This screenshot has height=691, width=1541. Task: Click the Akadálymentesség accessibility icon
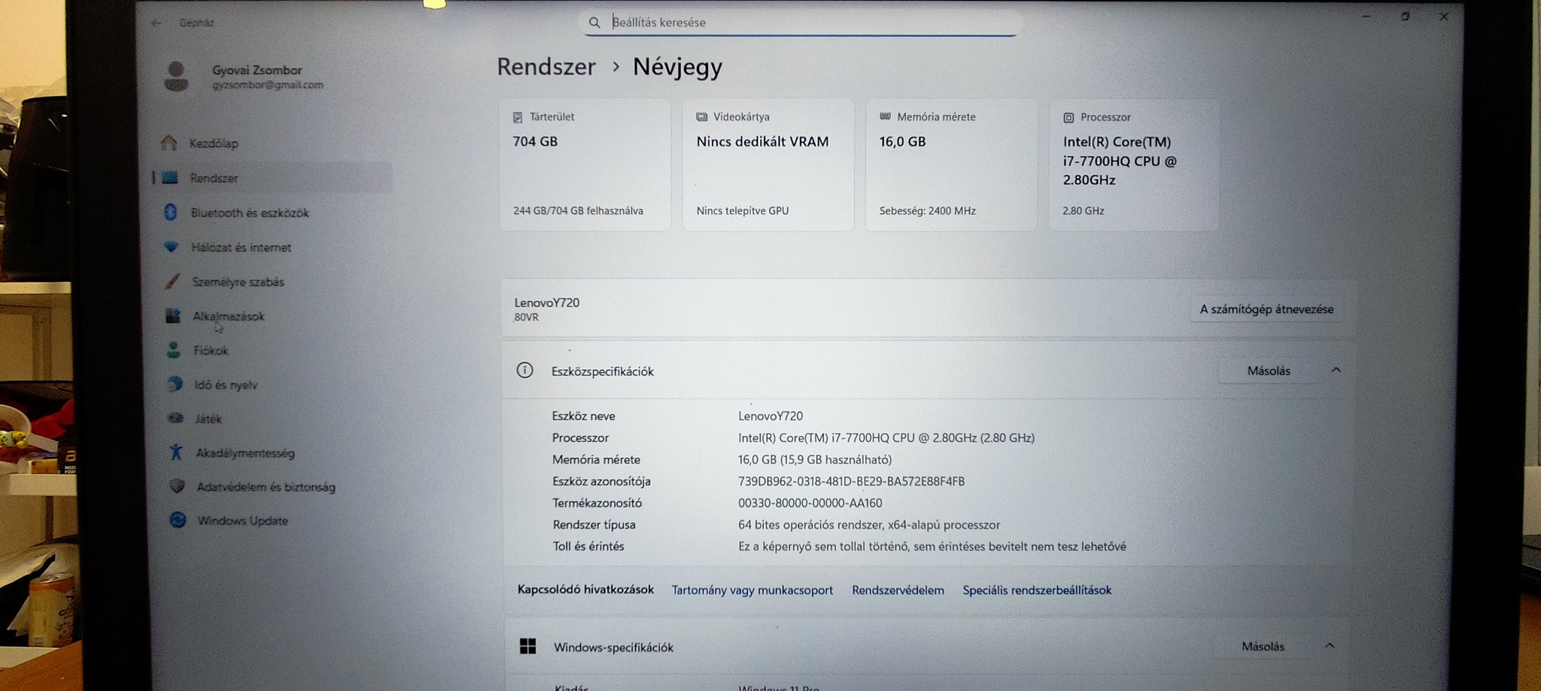176,452
